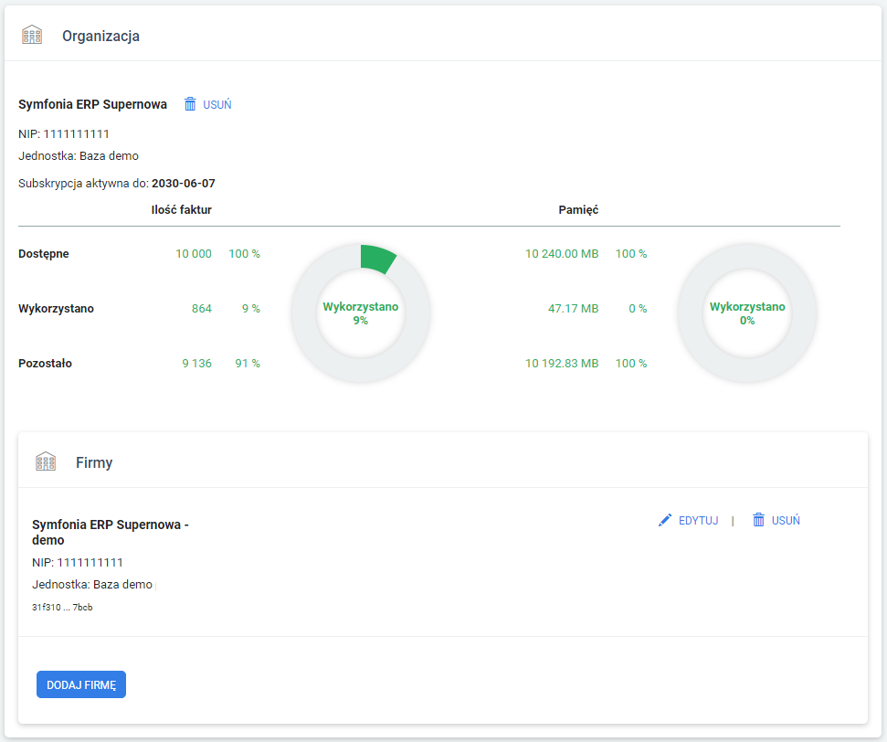887x742 pixels.
Task: Click the Wykorzystano 9% label inside the chart
Action: pos(361,313)
